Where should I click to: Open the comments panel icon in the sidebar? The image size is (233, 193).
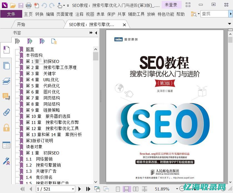point(7,96)
